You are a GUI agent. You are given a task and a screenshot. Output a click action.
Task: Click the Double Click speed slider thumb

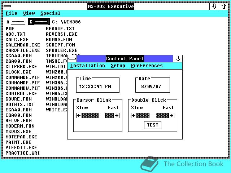point(153,115)
